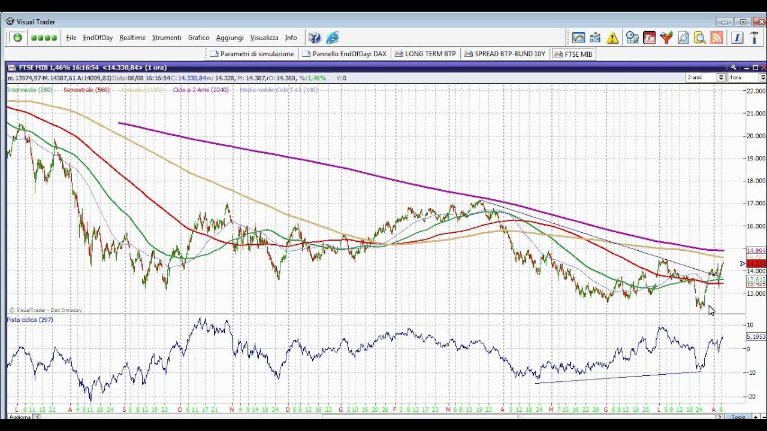
Task: Open the Visualizza menu
Action: 264,38
